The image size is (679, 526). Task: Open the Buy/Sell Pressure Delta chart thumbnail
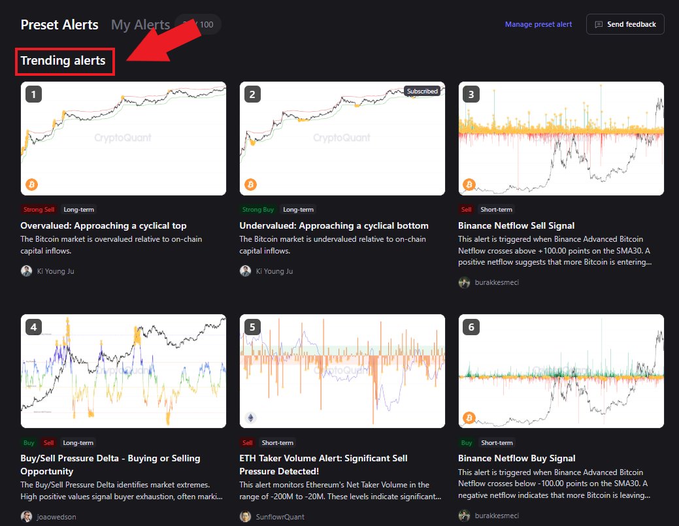coord(124,371)
